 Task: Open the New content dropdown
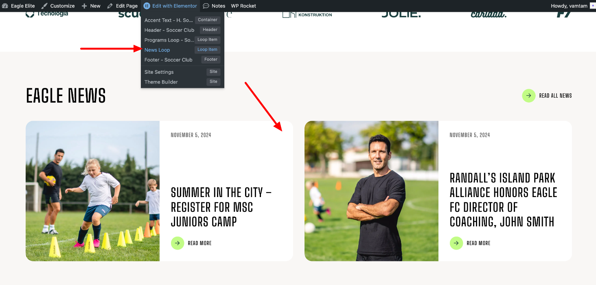pos(91,6)
